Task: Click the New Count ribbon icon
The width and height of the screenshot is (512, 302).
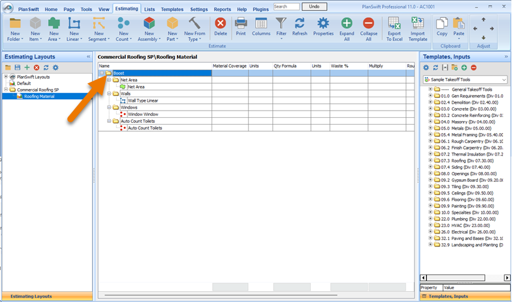Action: (124, 24)
